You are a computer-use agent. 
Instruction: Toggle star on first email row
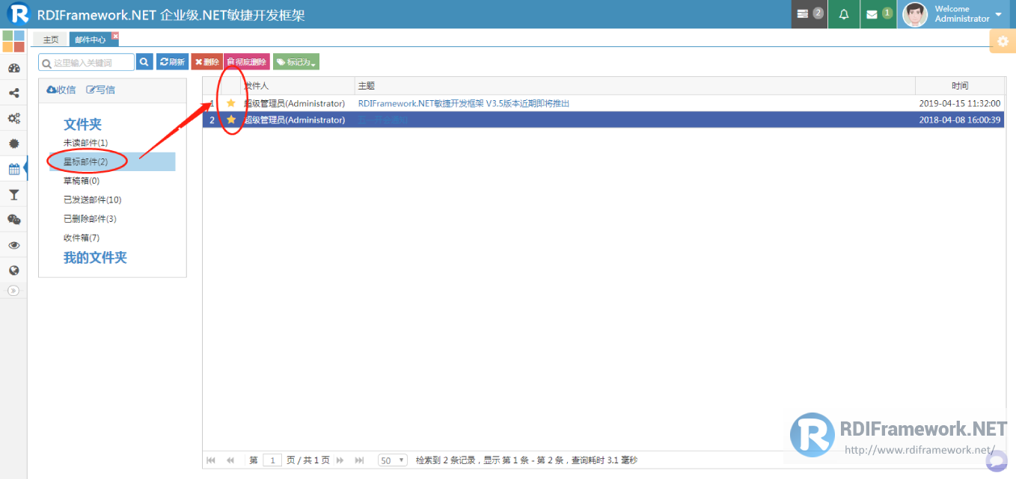point(231,103)
